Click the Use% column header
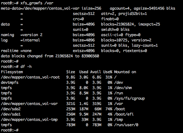This screenshot has height=133, width=183. 108,72
